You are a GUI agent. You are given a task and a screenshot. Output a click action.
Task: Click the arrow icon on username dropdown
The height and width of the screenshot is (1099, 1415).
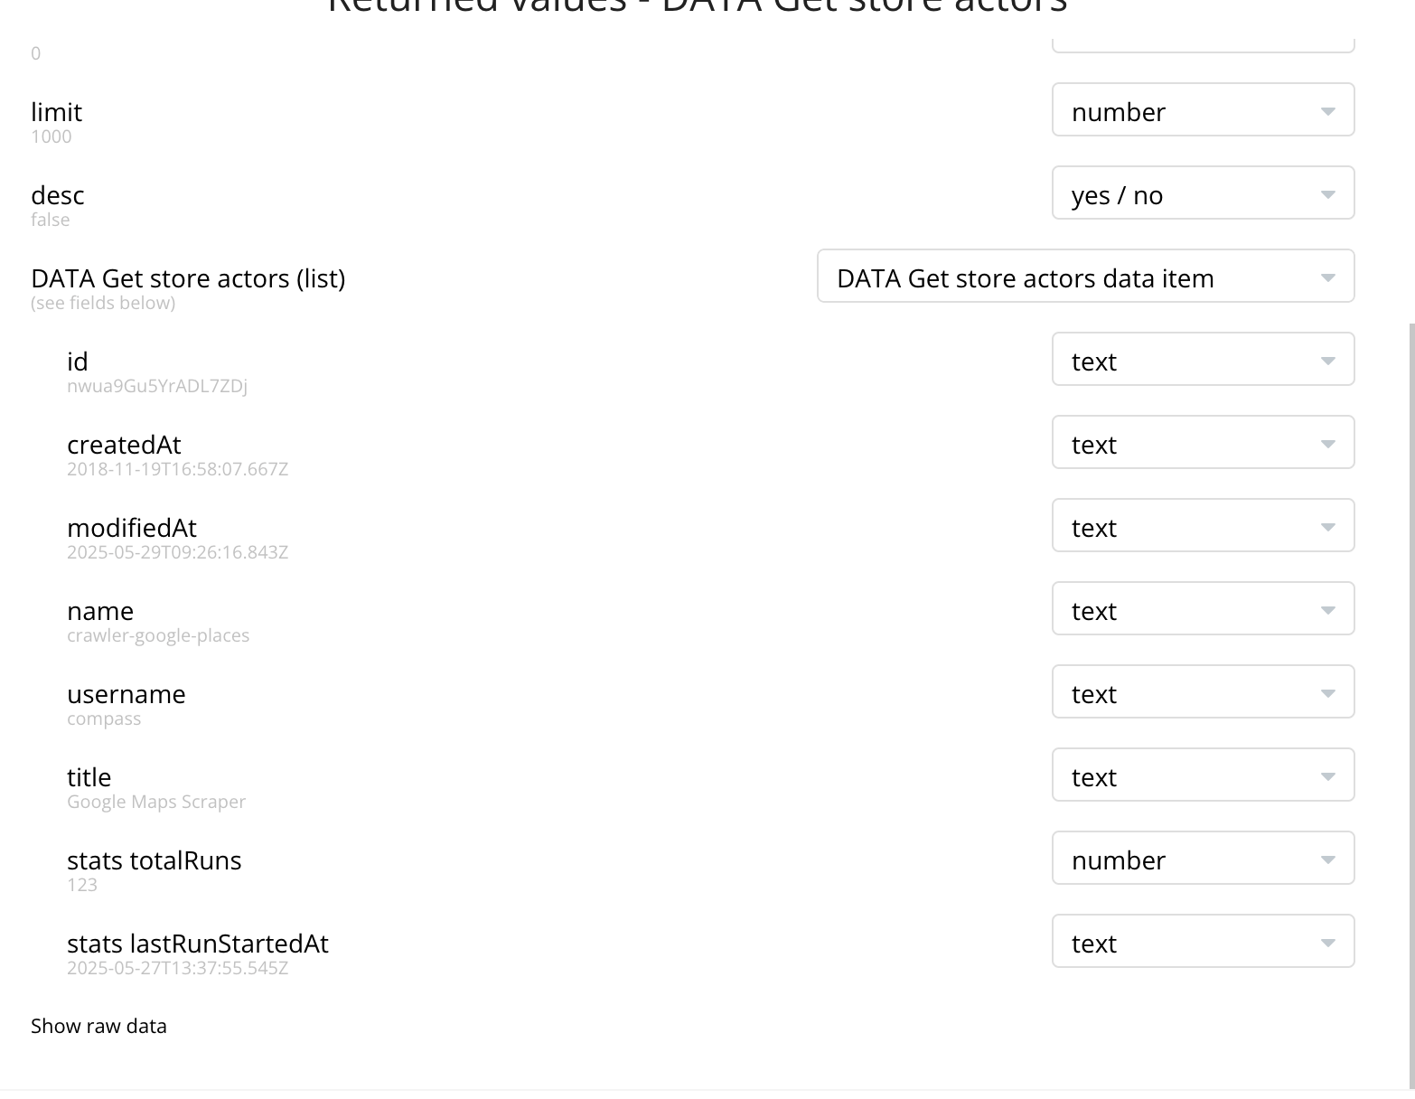1327,693
